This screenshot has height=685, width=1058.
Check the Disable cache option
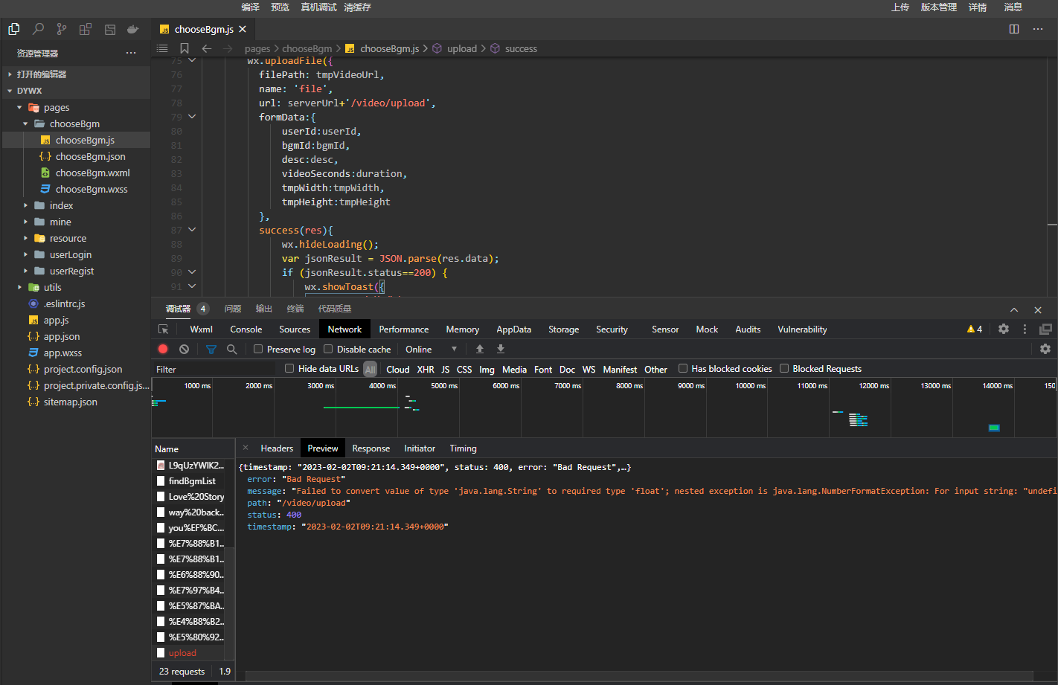pyautogui.click(x=328, y=349)
